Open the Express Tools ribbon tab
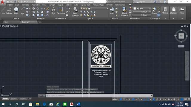The width and height of the screenshot is (191, 107). pos(85,5)
